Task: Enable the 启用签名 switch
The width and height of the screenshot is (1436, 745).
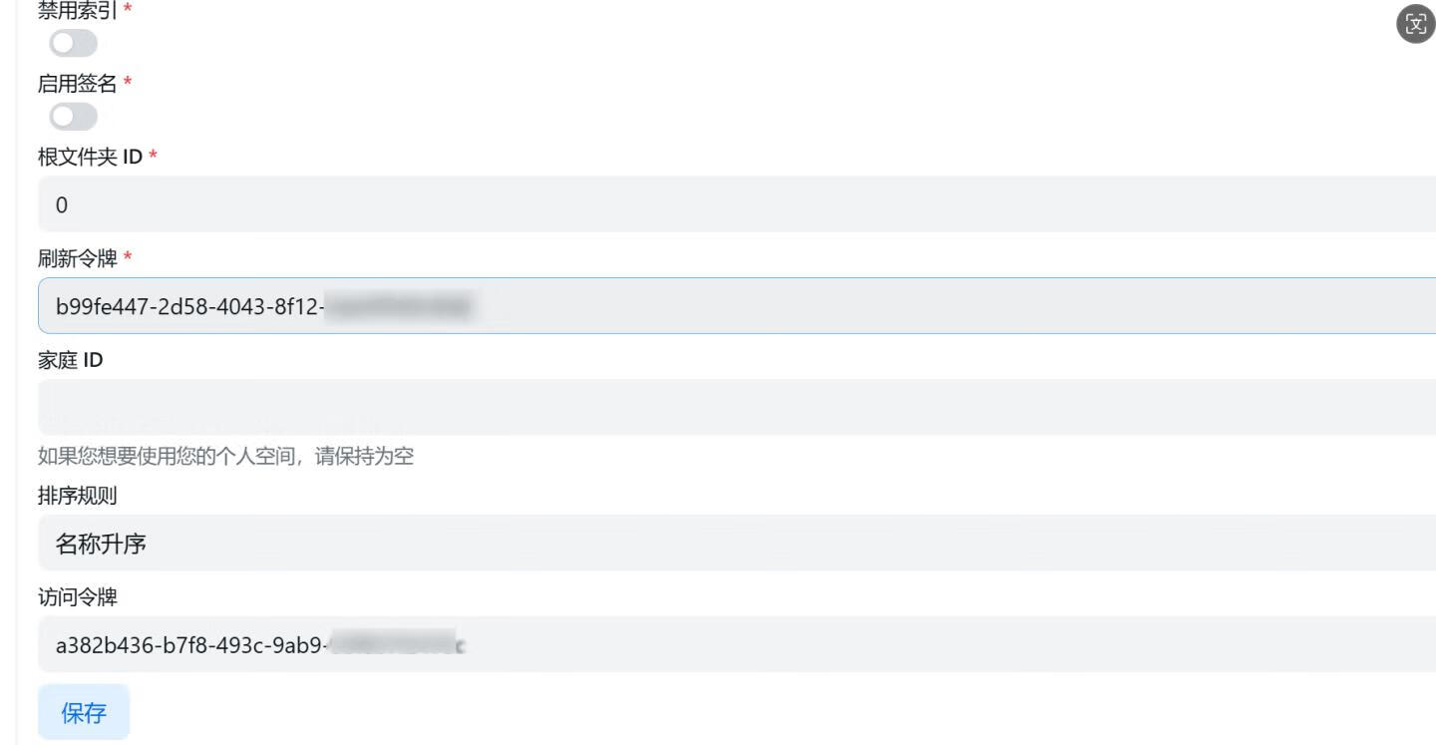Action: point(74,117)
